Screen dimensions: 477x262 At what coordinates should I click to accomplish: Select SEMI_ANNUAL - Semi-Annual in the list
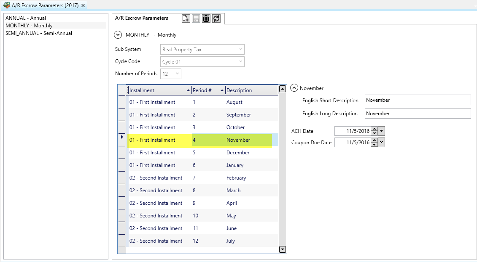coord(39,33)
